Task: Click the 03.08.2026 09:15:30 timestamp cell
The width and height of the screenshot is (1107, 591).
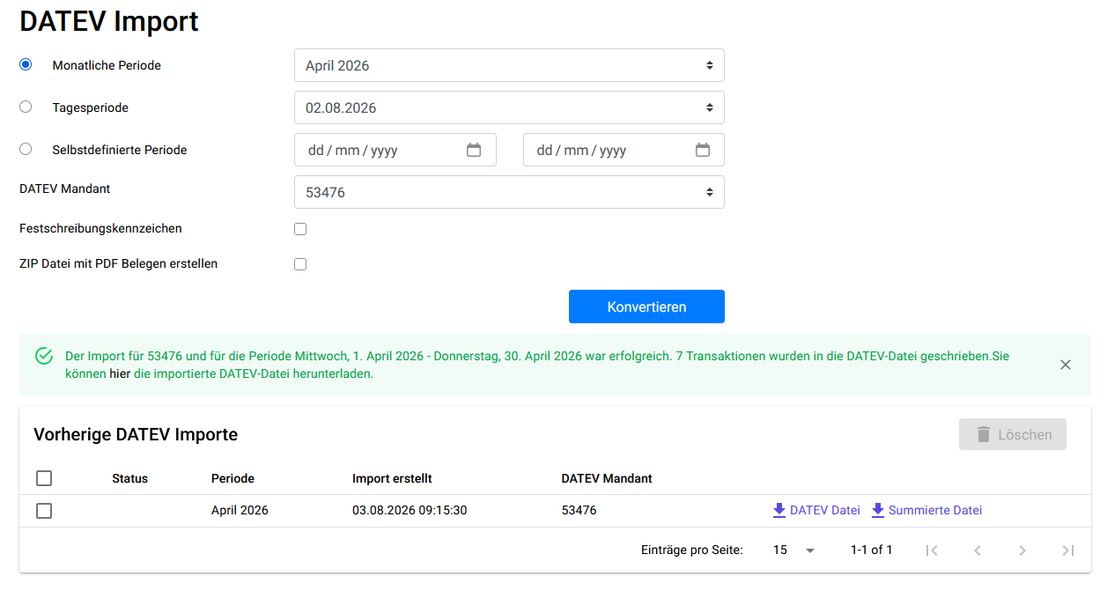Action: (410, 510)
